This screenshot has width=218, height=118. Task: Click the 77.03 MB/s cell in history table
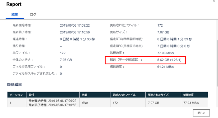point(191,103)
